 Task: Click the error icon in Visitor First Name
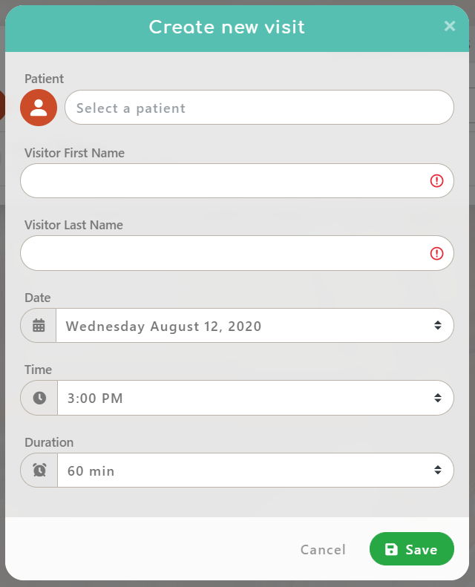[436, 181]
